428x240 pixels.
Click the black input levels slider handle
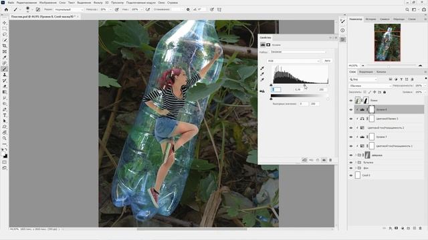coord(271,85)
